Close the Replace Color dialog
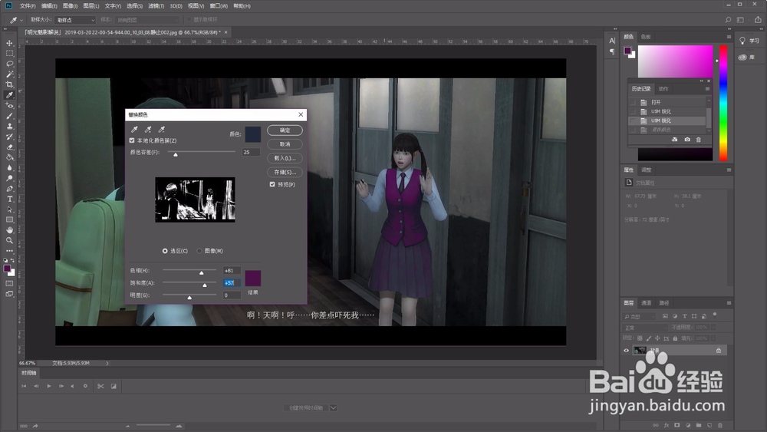 pyautogui.click(x=301, y=114)
